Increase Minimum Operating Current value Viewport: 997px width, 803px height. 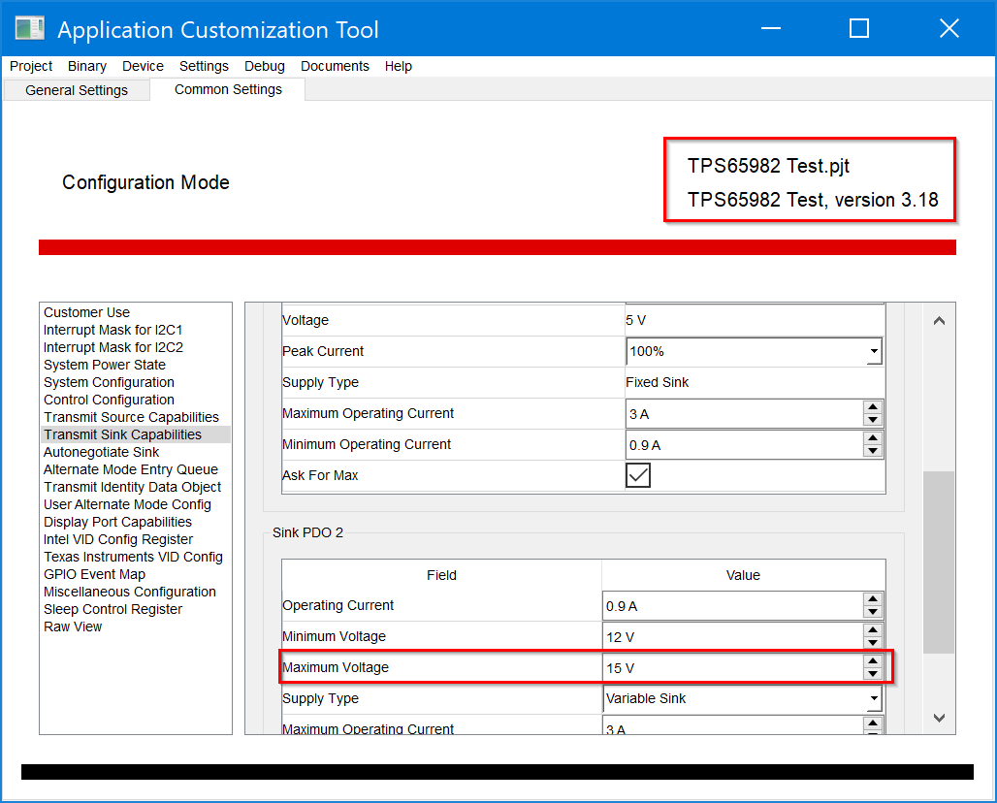(x=873, y=438)
